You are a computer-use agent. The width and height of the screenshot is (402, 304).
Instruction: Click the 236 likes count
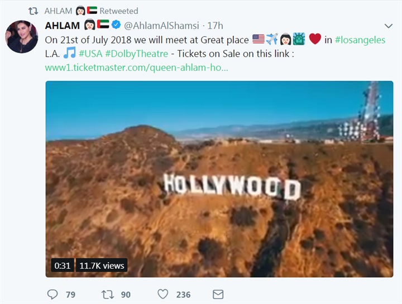point(183,295)
